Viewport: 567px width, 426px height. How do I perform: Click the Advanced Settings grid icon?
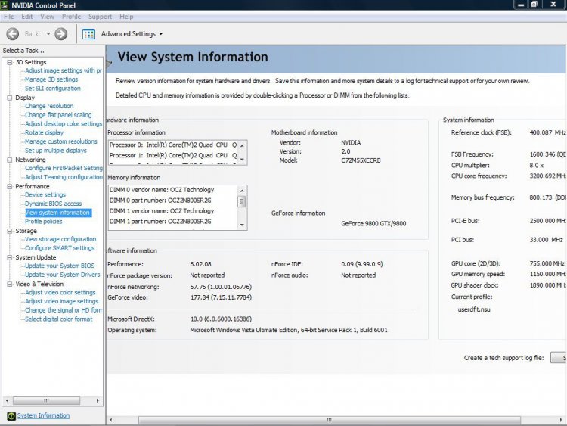click(x=88, y=34)
